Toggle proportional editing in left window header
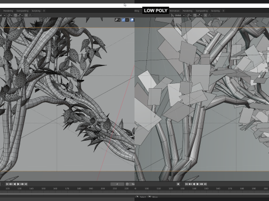Image resolution: width=269 pixels, height=201 pixels. click(26, 15)
